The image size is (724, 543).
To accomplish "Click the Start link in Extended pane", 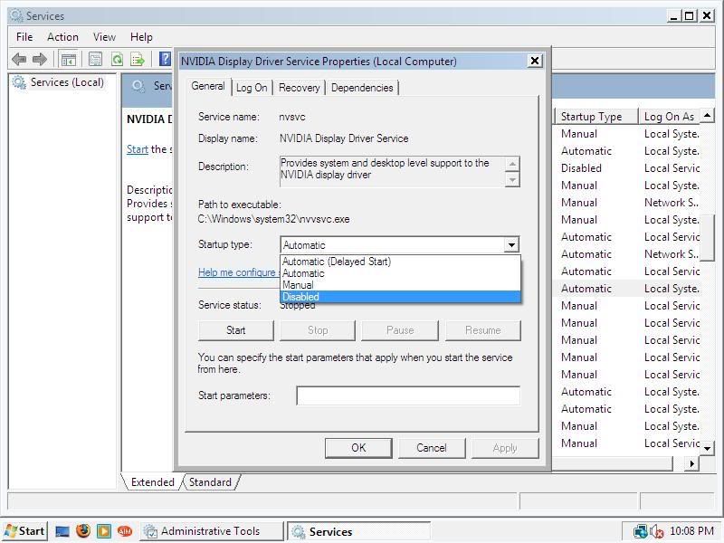I will [x=138, y=149].
